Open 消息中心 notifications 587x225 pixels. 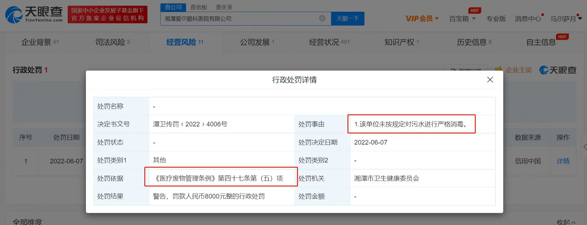(528, 19)
